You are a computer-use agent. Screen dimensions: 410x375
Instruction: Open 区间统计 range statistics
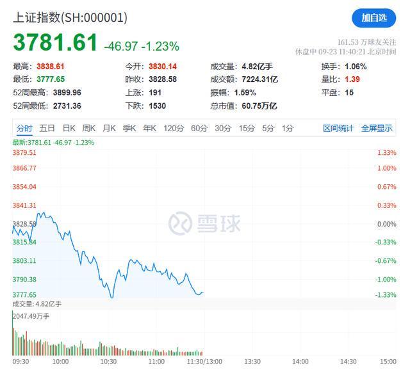[338, 128]
